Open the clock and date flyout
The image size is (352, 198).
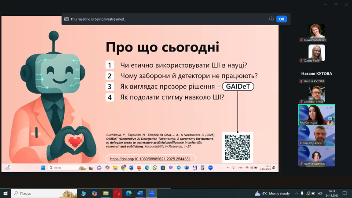[333, 193]
